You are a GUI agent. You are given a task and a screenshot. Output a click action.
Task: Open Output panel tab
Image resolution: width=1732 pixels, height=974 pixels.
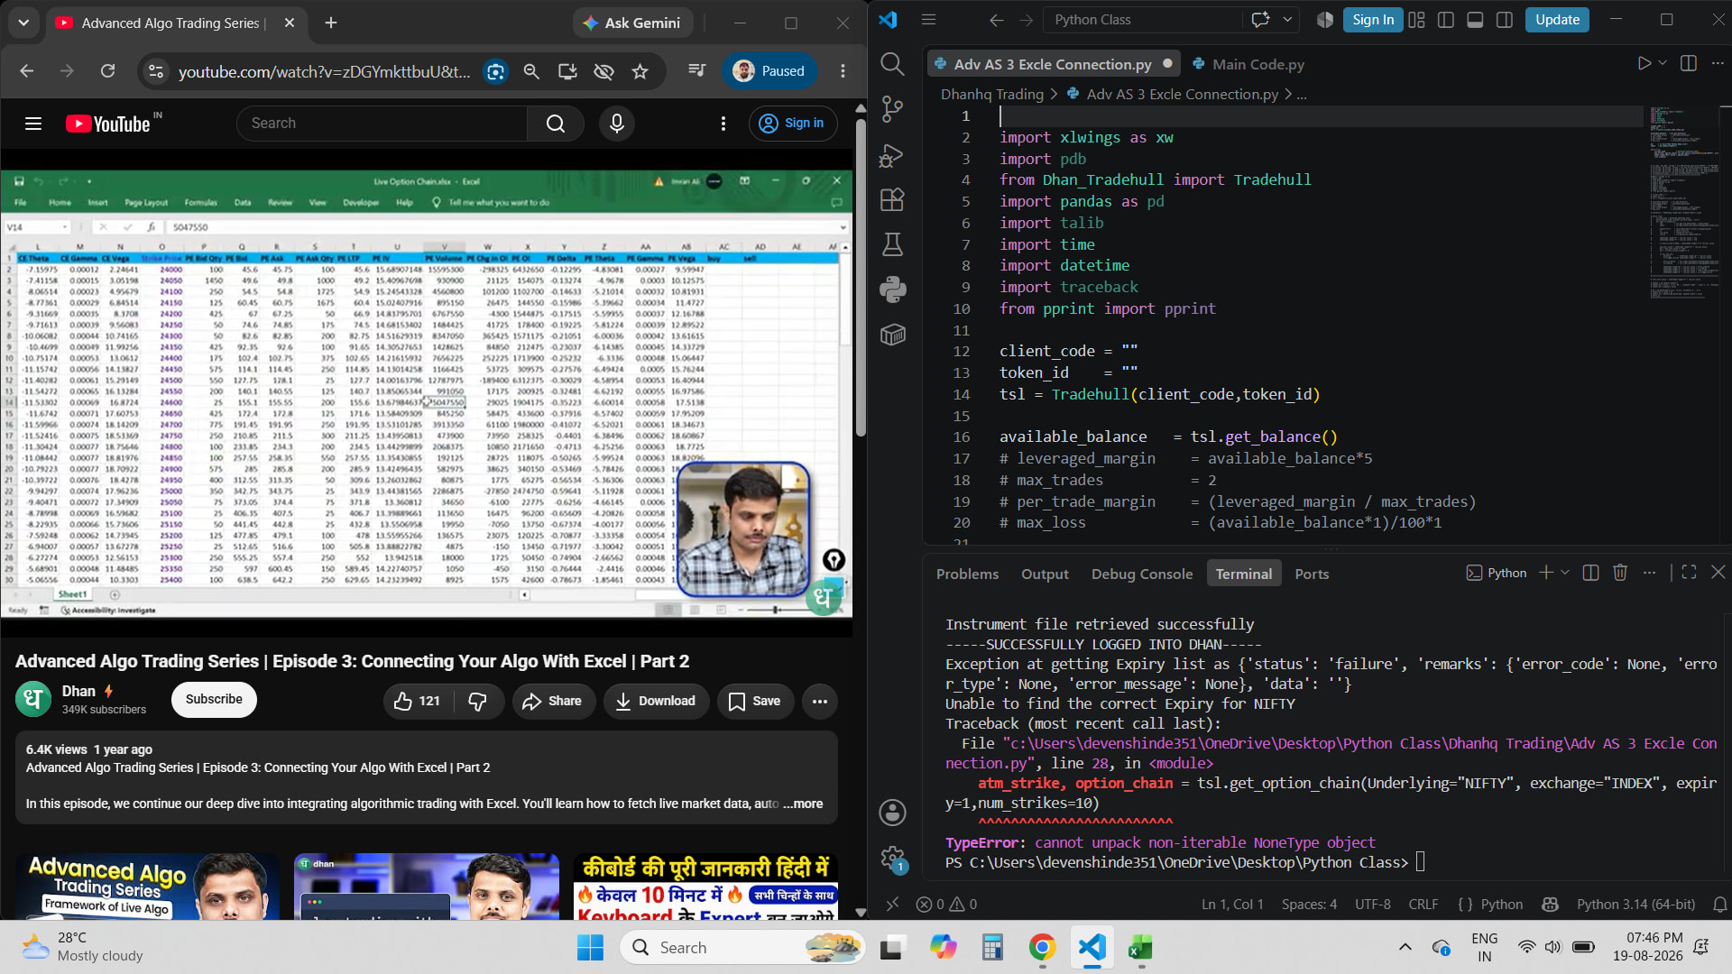point(1045,574)
